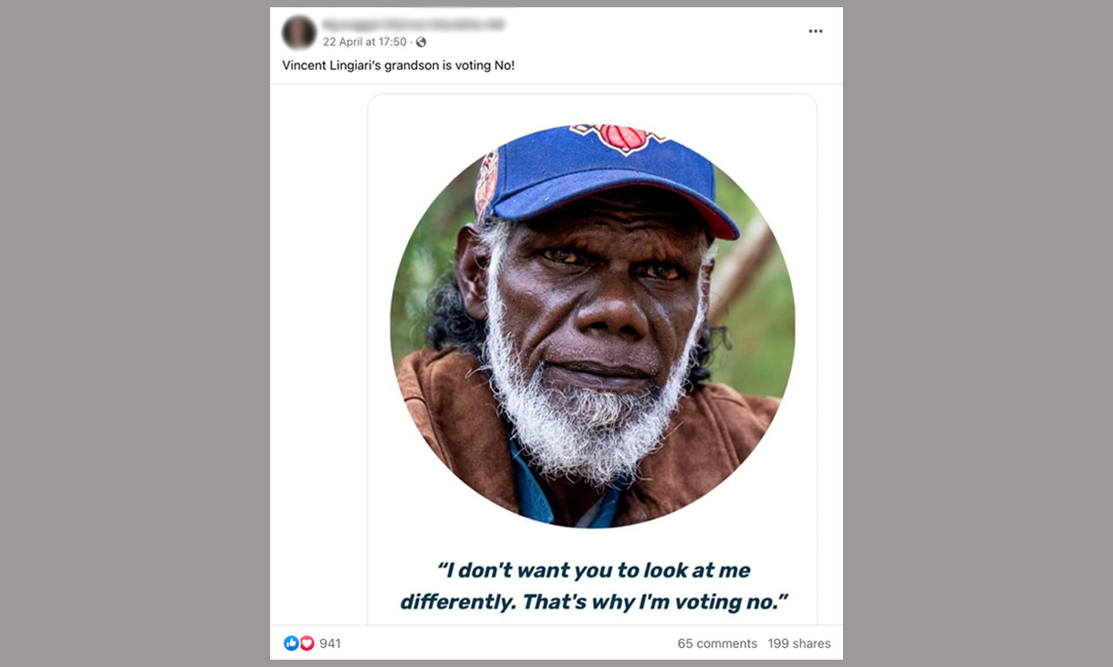The image size is (1113, 667).
Task: View the 199 shares link
Action: [x=799, y=642]
